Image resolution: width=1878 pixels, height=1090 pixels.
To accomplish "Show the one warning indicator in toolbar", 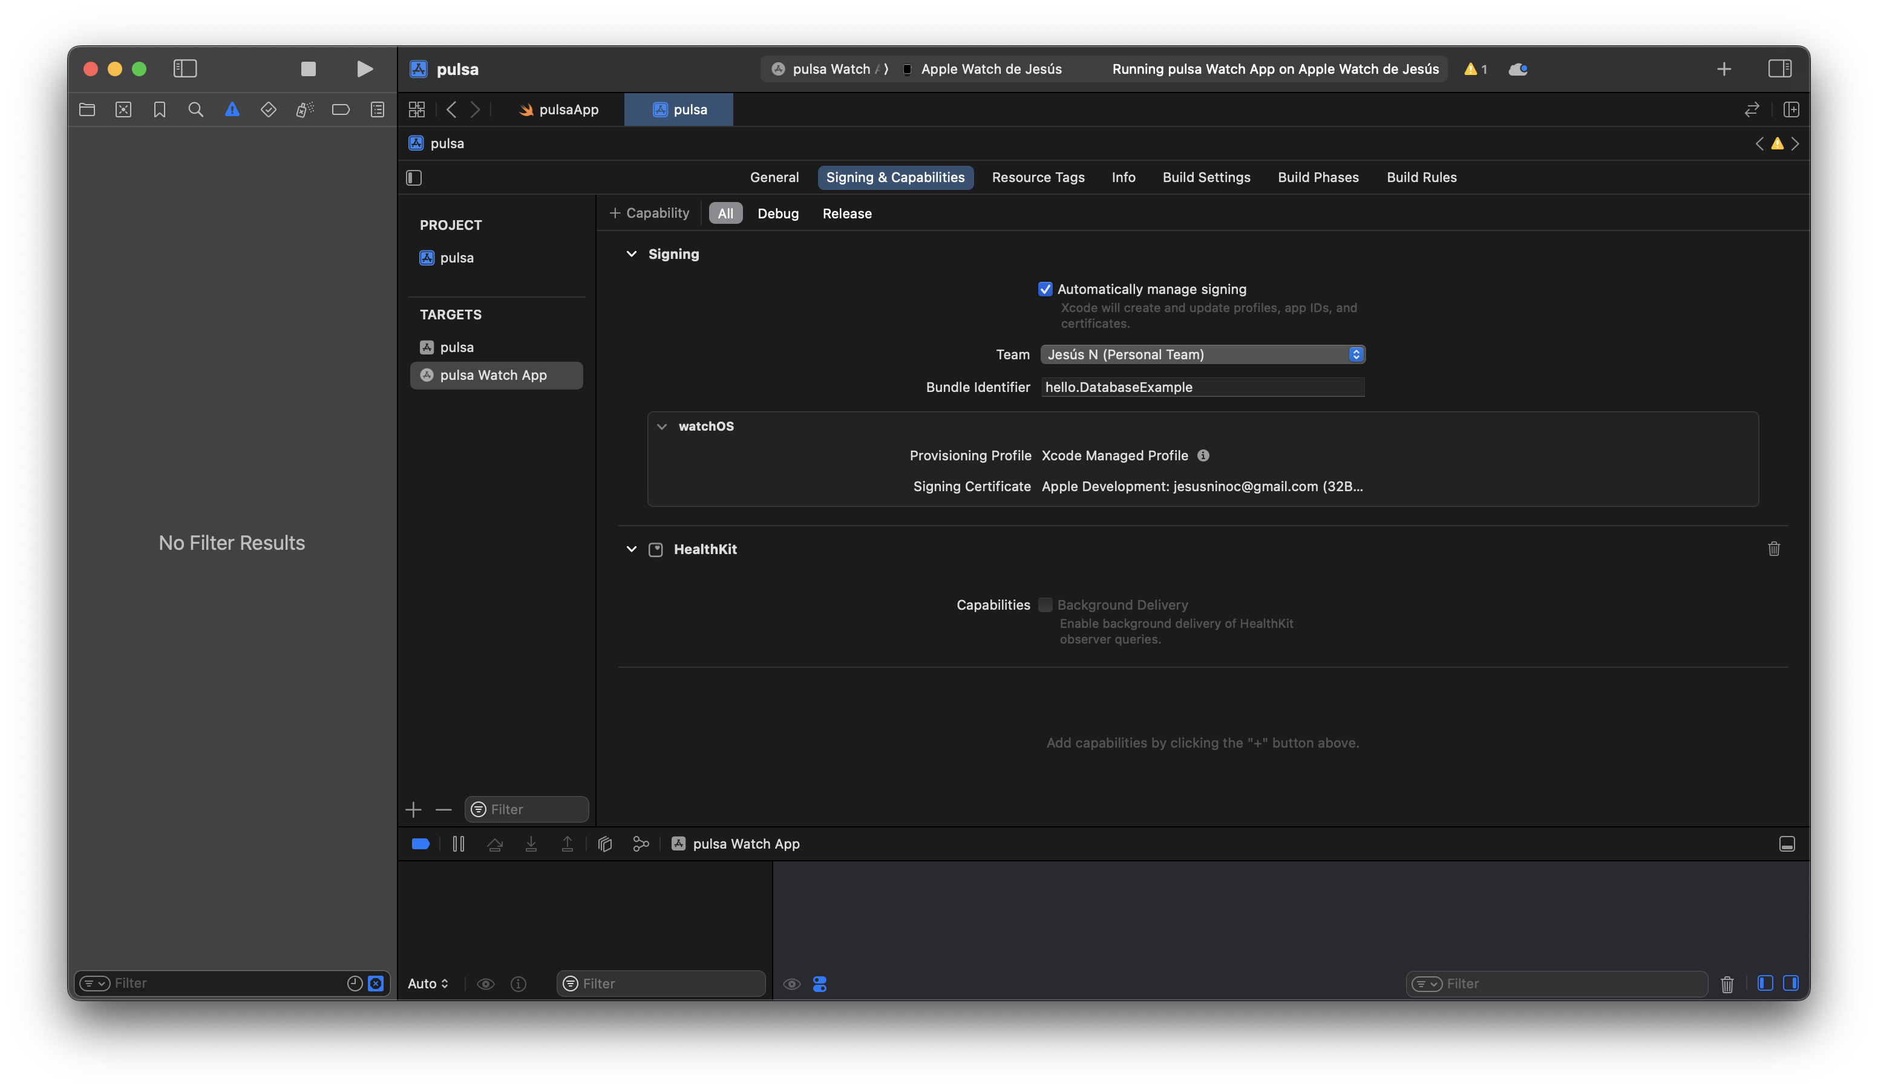I will pos(1476,70).
